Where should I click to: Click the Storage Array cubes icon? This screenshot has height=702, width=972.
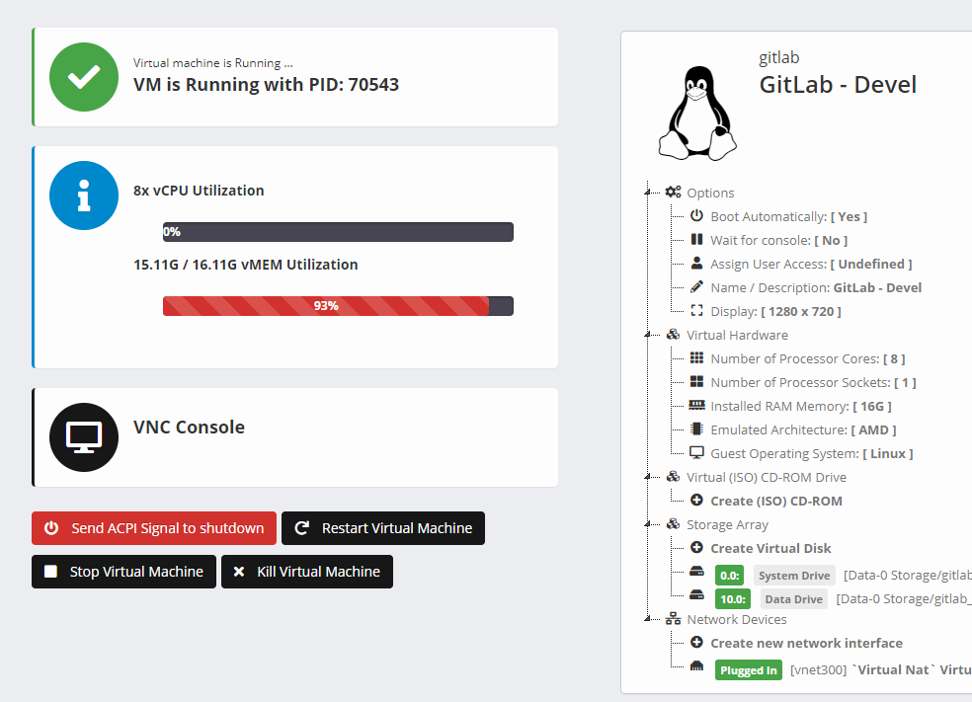(673, 523)
